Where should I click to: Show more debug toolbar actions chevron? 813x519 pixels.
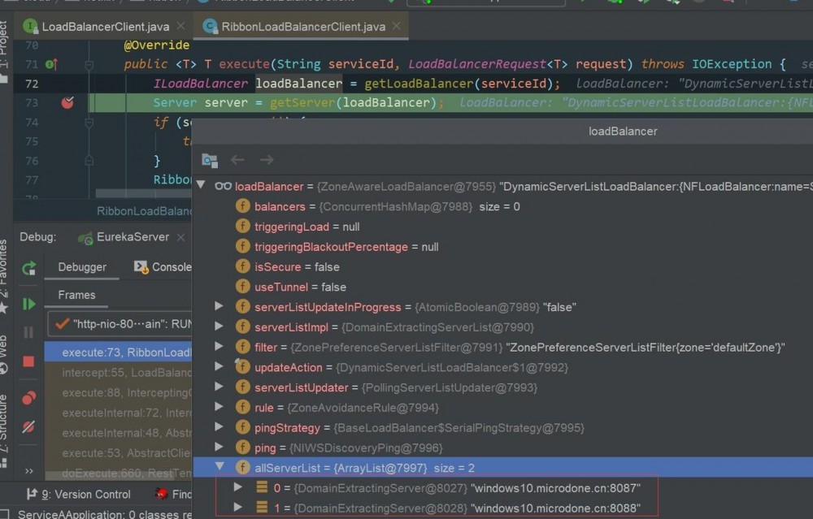tap(29, 471)
